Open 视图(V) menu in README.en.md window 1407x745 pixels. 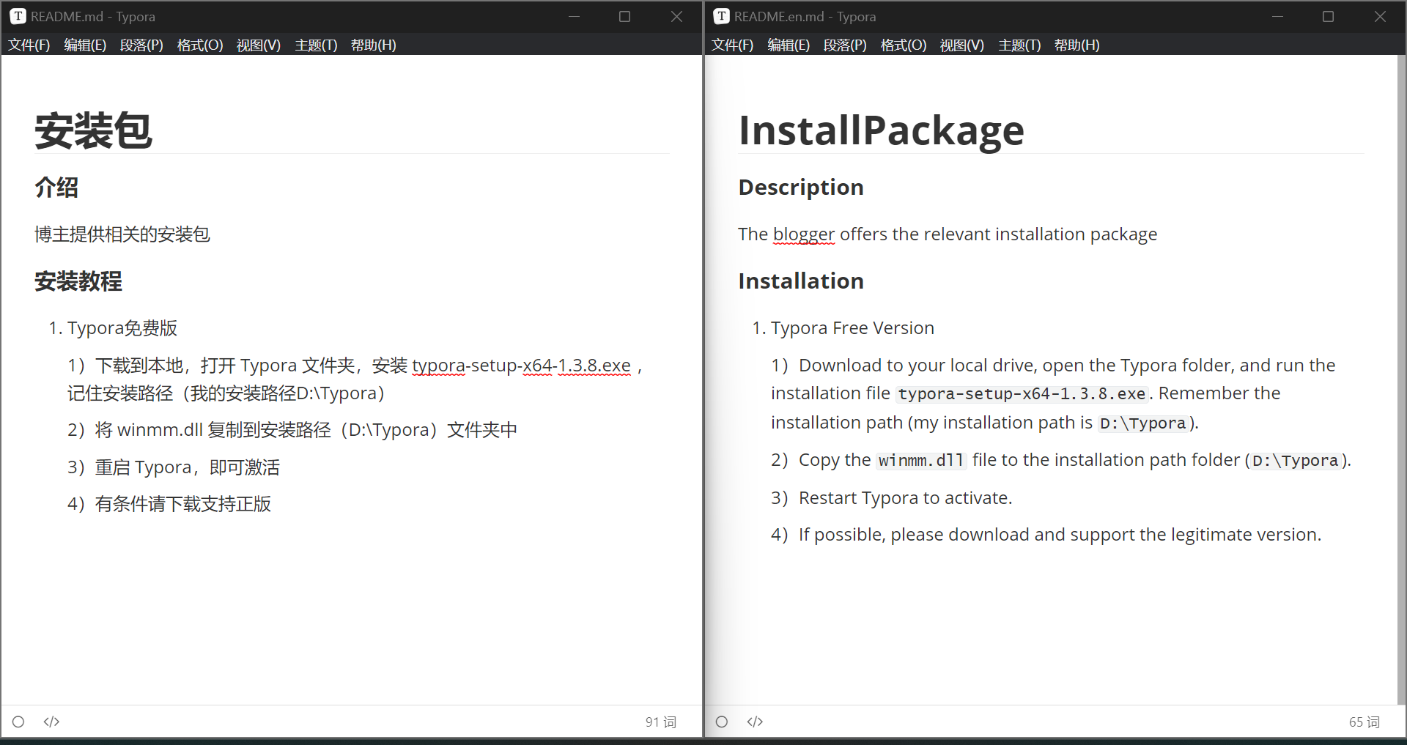coord(962,45)
